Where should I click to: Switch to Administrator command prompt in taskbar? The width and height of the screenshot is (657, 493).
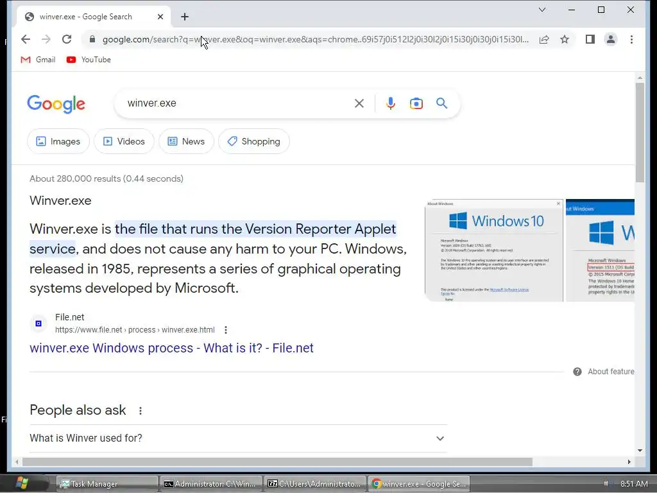[x=210, y=484]
